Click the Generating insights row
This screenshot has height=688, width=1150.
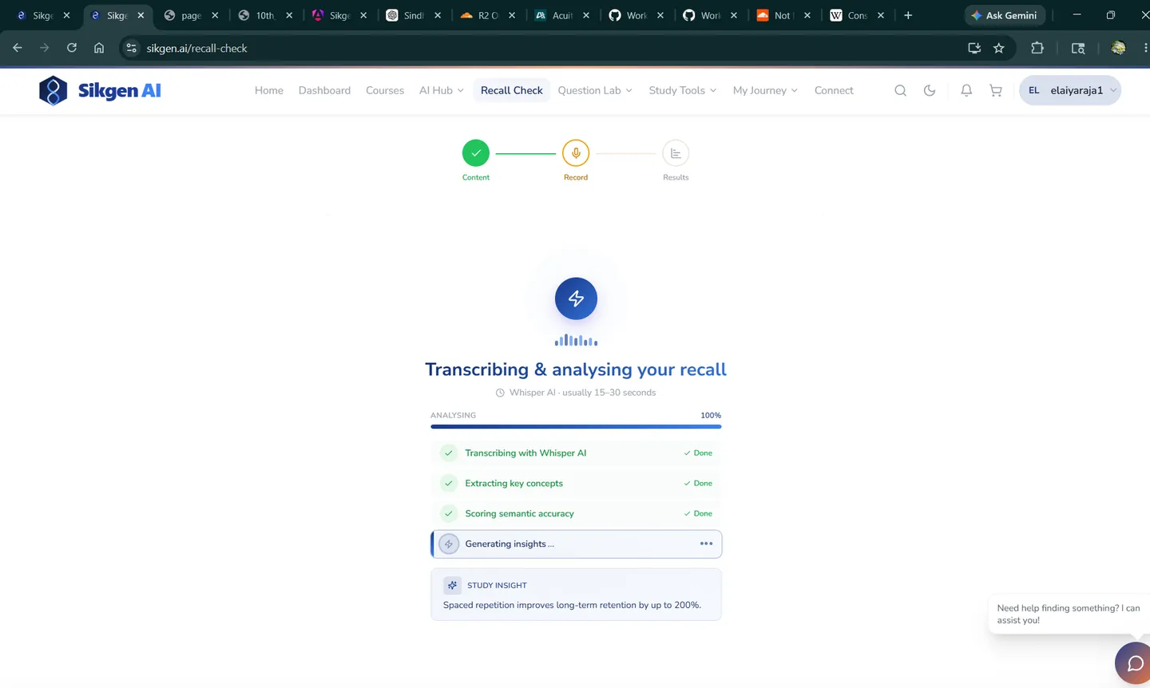[576, 544]
